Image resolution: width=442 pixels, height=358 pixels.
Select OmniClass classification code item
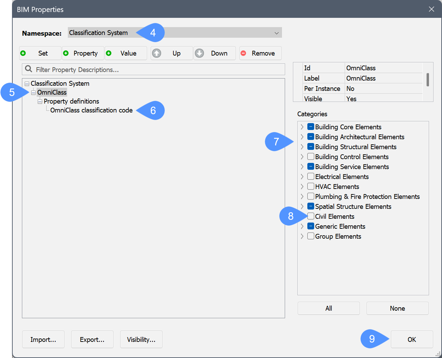(91, 110)
